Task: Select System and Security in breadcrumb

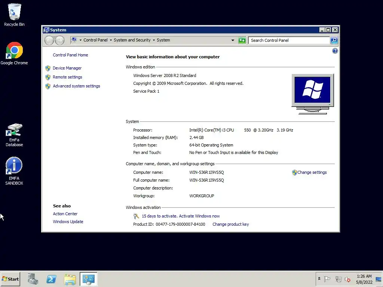Action: click(132, 40)
